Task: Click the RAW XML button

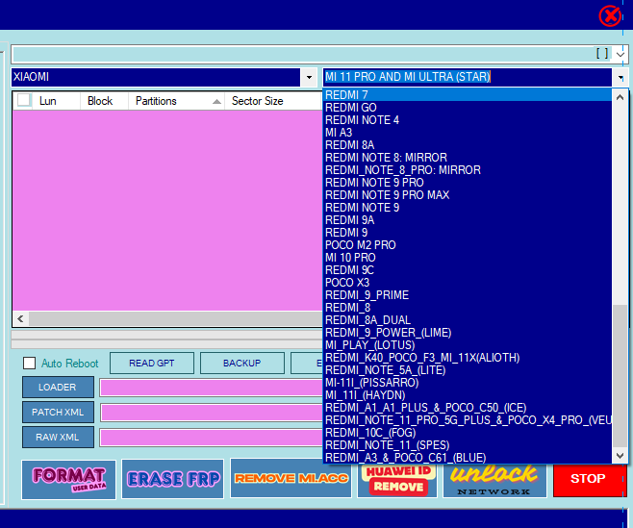Action: 58,438
